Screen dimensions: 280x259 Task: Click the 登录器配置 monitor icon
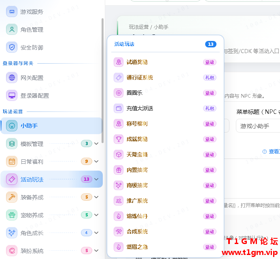[x=12, y=96]
